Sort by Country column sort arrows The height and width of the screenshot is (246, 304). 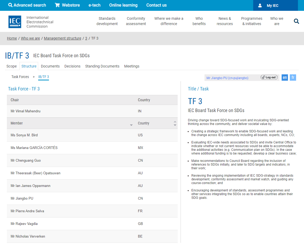(x=175, y=123)
